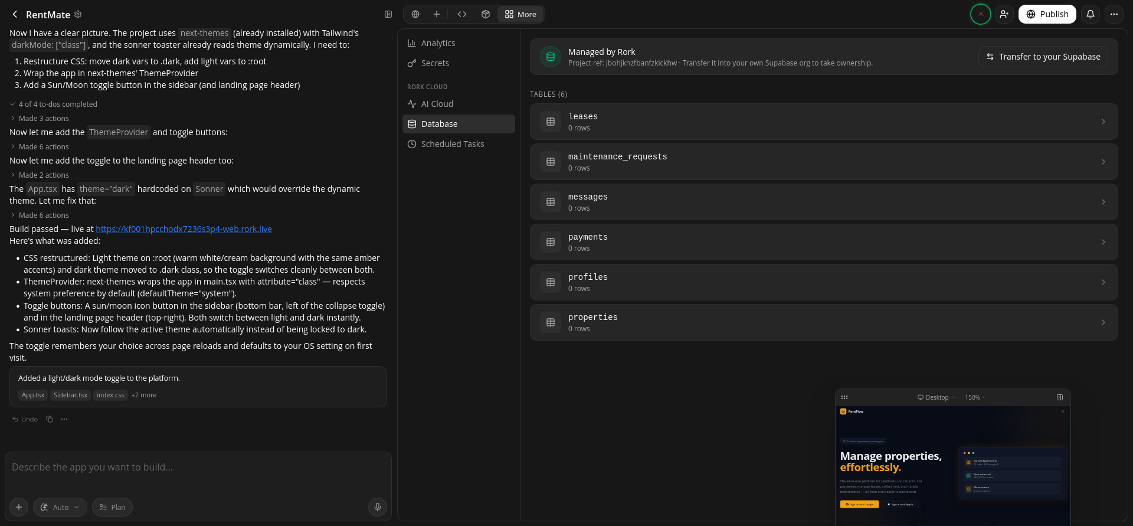
Task: Select the More tab in top toolbar
Action: point(520,14)
